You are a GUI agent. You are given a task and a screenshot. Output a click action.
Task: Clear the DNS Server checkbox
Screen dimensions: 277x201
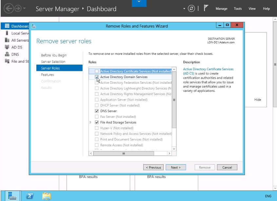coord(97,111)
